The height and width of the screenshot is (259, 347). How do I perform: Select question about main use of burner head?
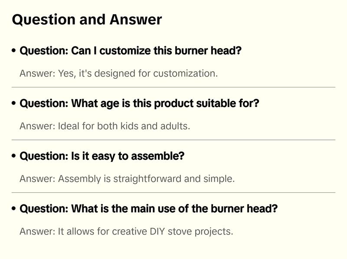[148, 209]
